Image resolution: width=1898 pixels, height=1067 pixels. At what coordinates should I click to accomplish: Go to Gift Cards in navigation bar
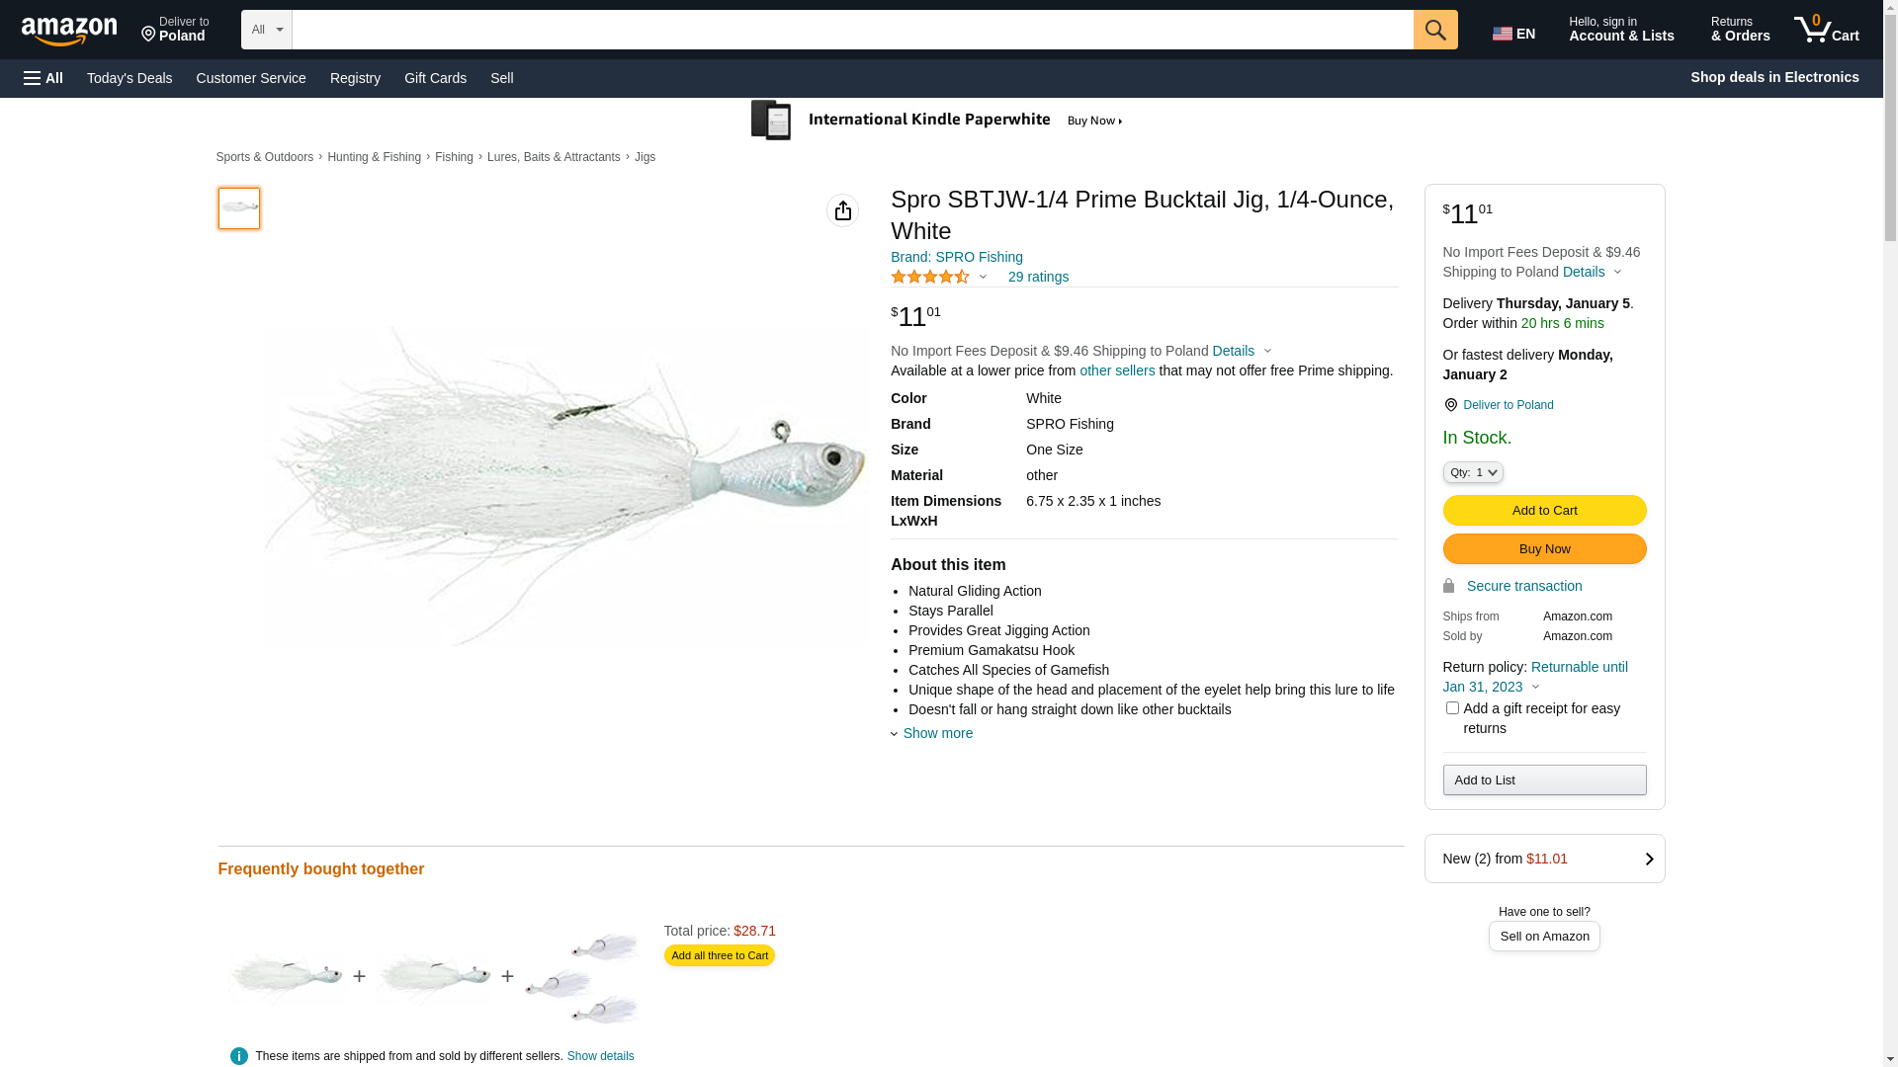coord(435,78)
